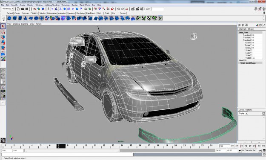Create a polygon sphere from the shelf
This screenshot has height=160, width=266.
click(x=9, y=18)
